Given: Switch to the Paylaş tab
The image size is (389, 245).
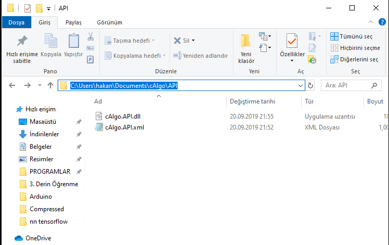Looking at the screenshot, I should [x=73, y=22].
